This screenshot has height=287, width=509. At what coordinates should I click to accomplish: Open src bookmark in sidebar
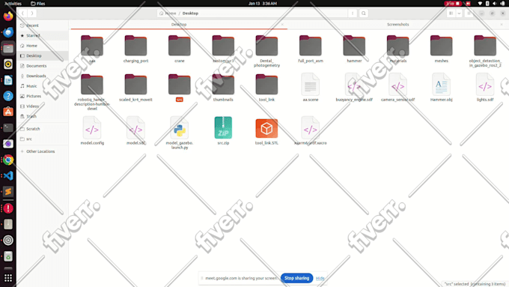tap(42, 139)
